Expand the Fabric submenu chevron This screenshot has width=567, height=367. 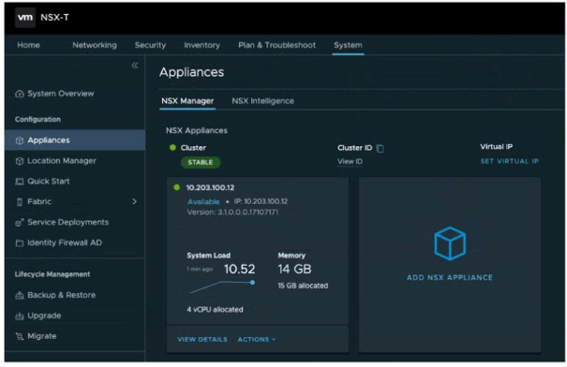(135, 201)
